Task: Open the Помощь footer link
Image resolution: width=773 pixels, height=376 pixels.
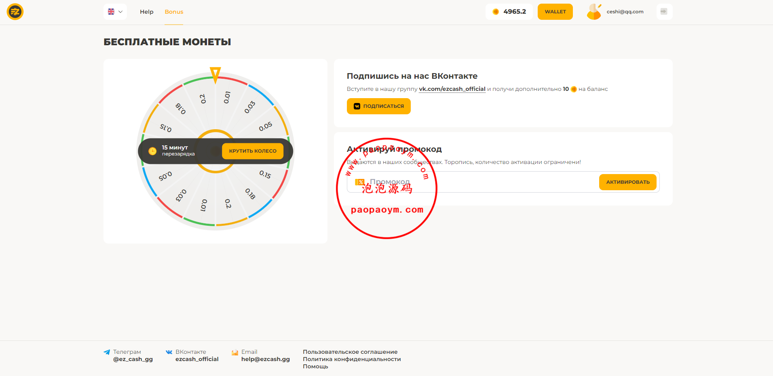Action: click(315, 366)
